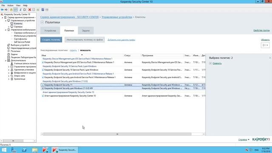
Task: Click the Создать политику button
Action: [51, 40]
